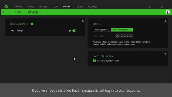Click the SWITCH OFF LIGHTING heading
The height and width of the screenshot is (97, 172).
click(103, 56)
